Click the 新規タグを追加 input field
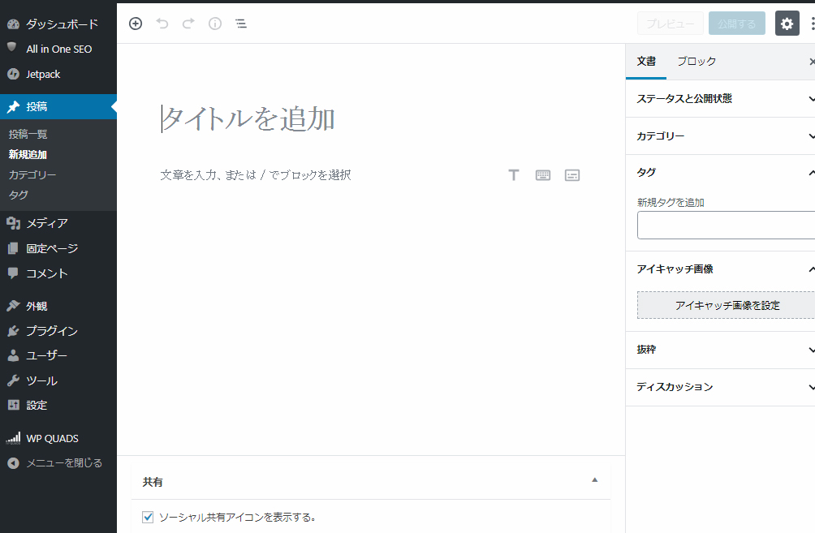This screenshot has width=815, height=533. pyautogui.click(x=725, y=226)
